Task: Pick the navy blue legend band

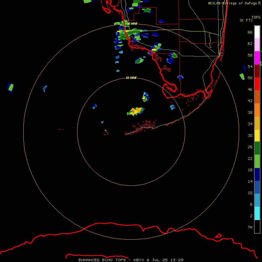Action: (x=257, y=174)
